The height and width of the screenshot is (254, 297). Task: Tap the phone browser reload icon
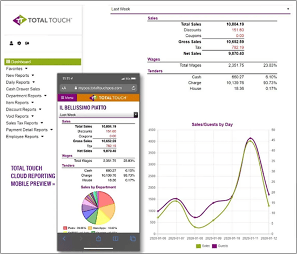coord(133,88)
